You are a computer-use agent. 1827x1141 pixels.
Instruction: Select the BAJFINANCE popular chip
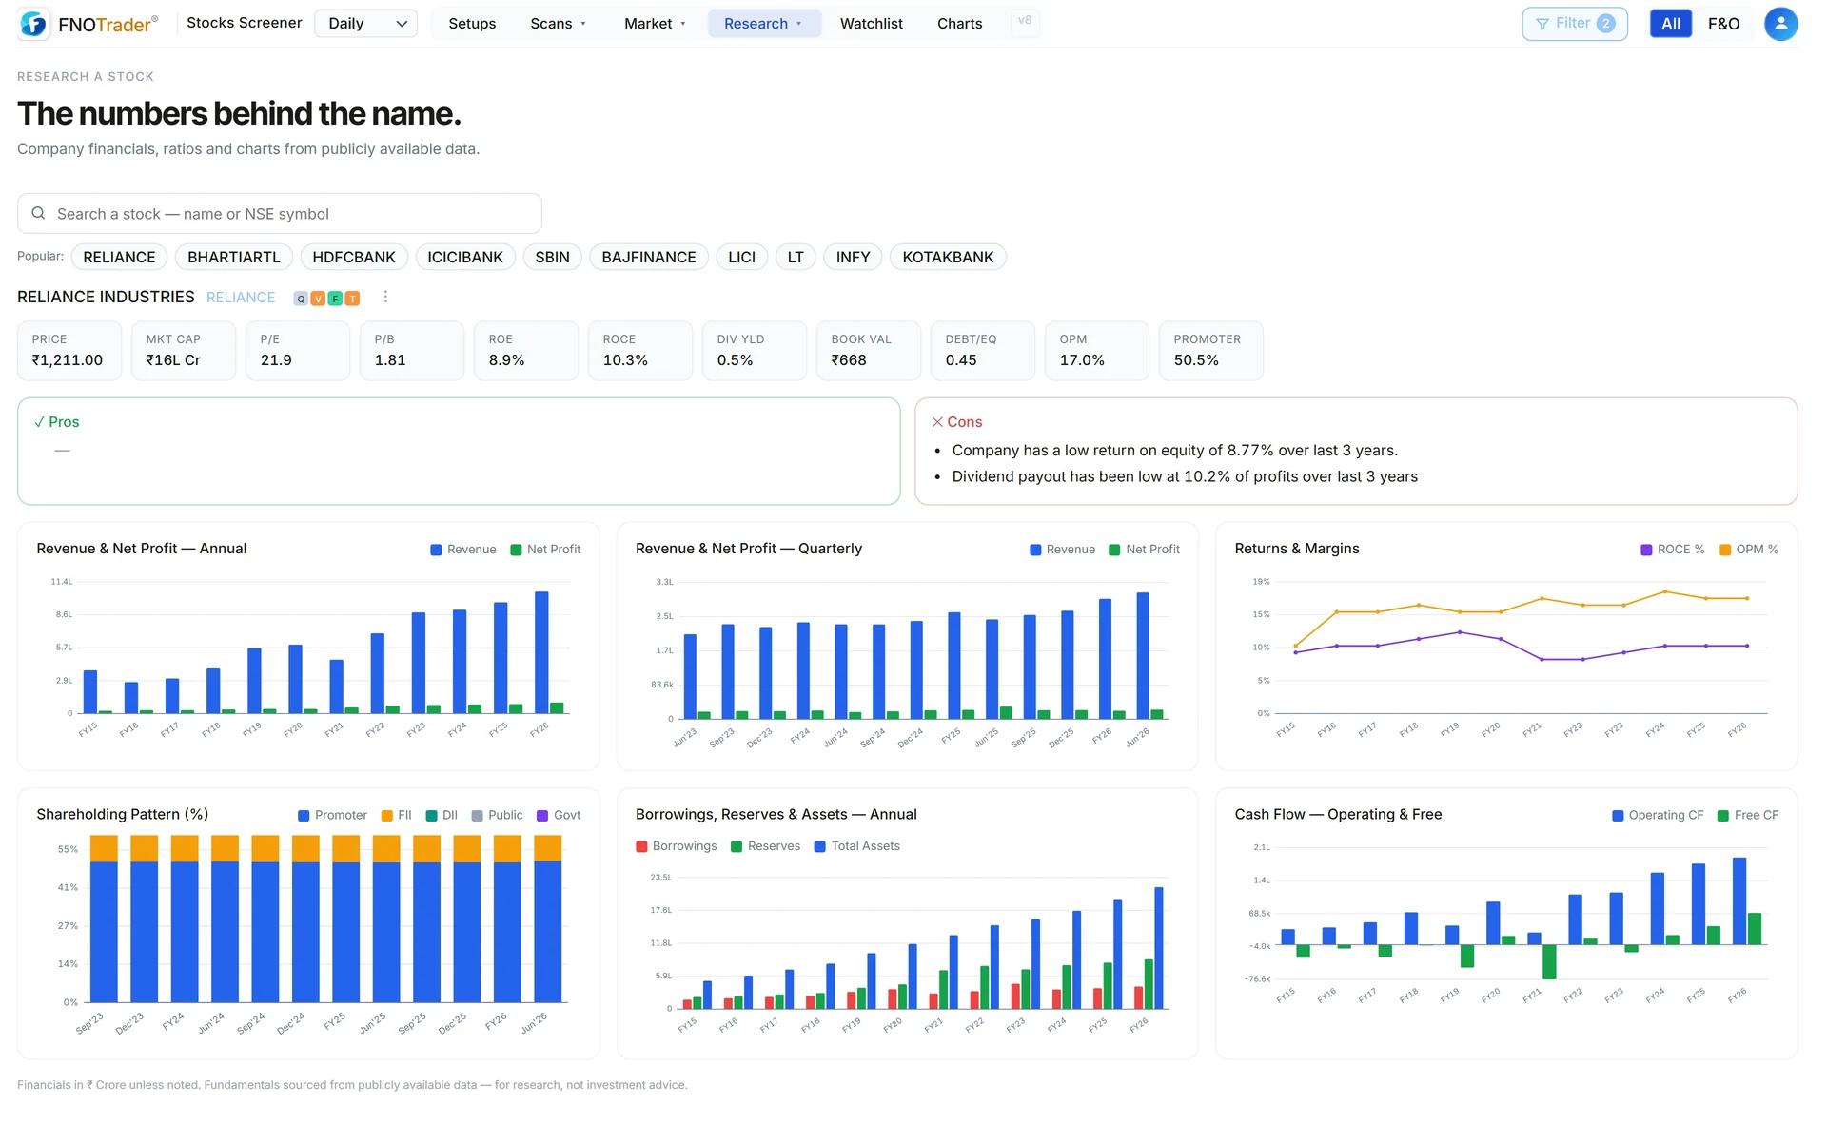649,258
